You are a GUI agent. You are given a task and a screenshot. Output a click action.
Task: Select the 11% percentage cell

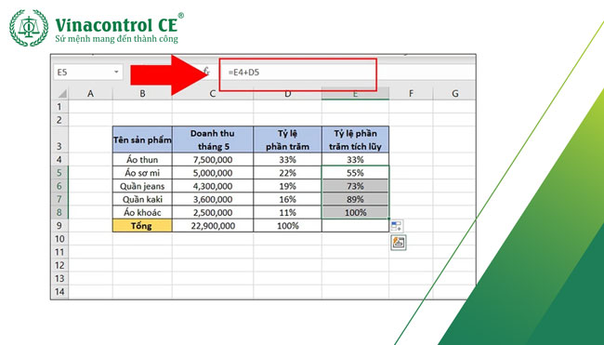pyautogui.click(x=287, y=212)
